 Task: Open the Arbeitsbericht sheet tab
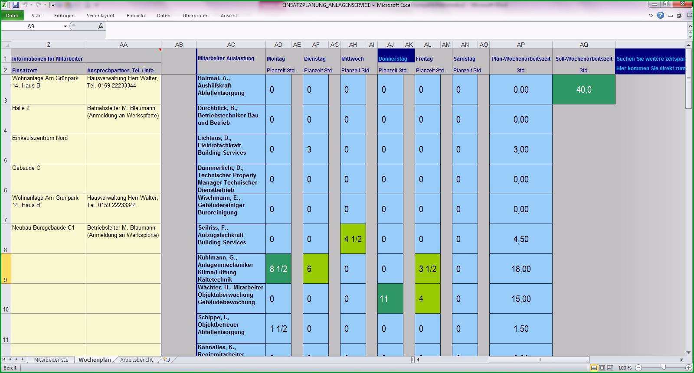pyautogui.click(x=137, y=360)
